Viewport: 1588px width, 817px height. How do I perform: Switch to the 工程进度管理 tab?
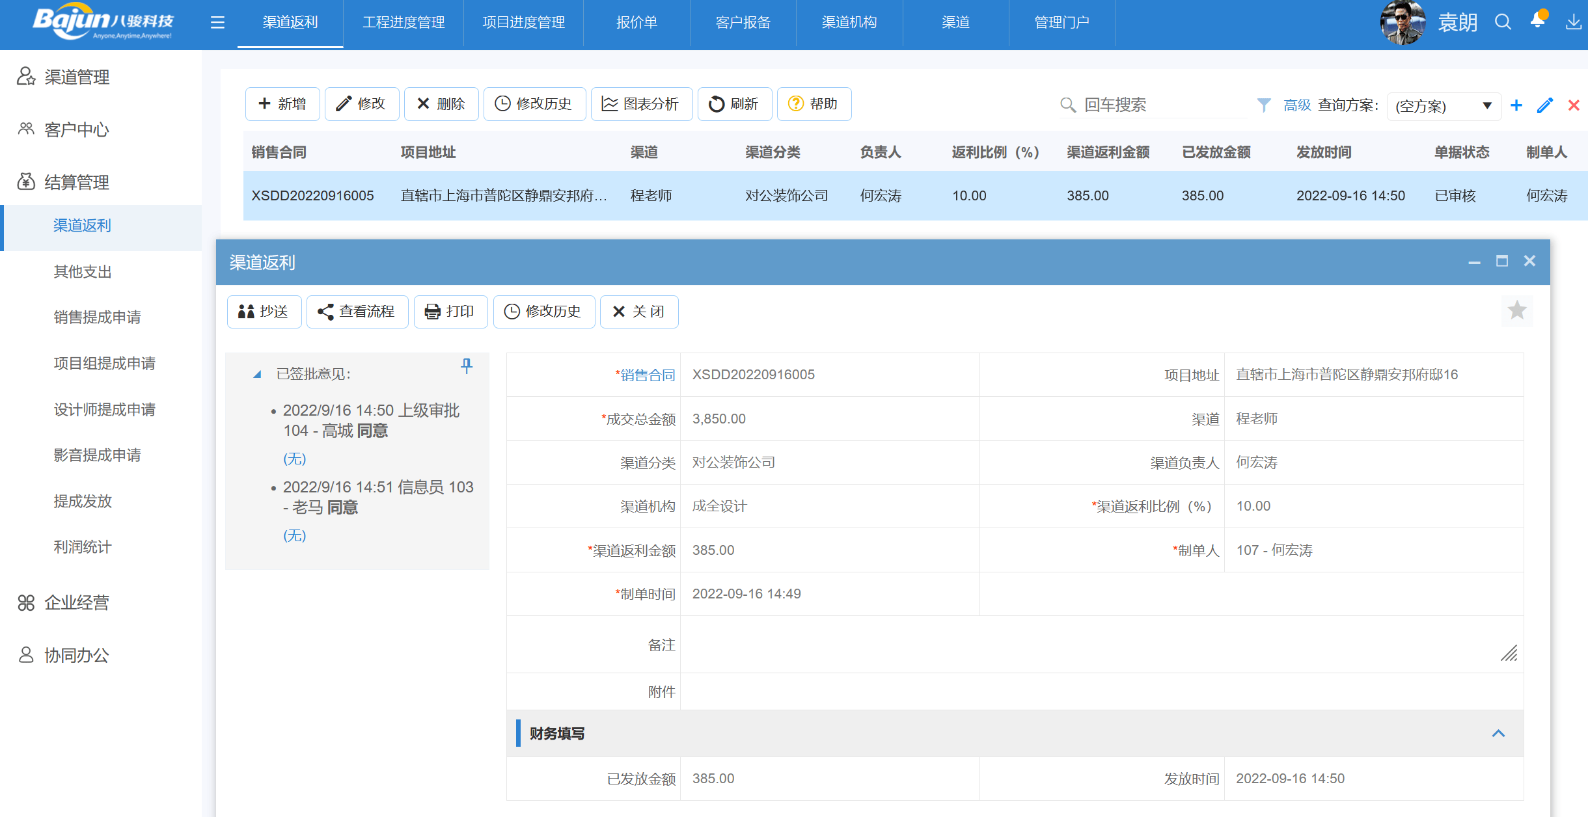coord(404,23)
